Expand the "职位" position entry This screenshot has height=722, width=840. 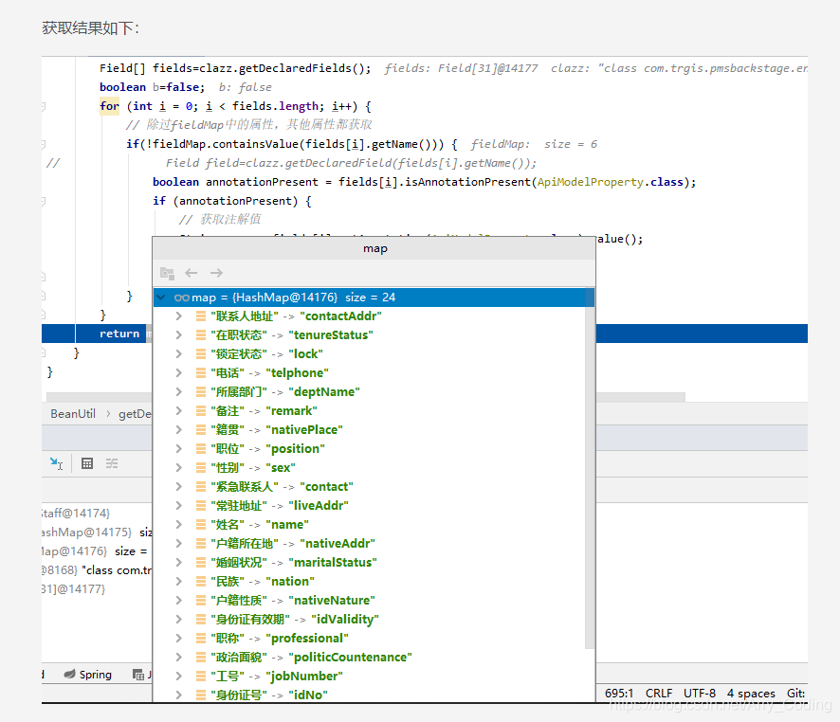pyautogui.click(x=179, y=448)
